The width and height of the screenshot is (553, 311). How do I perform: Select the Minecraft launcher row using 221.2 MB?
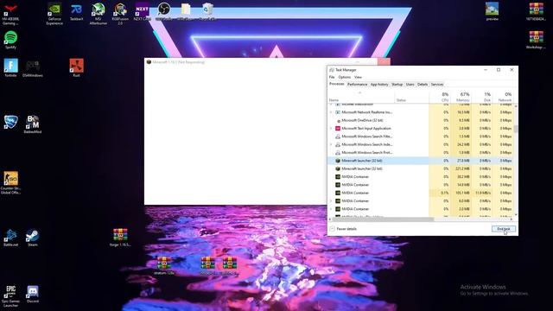[x=421, y=168]
